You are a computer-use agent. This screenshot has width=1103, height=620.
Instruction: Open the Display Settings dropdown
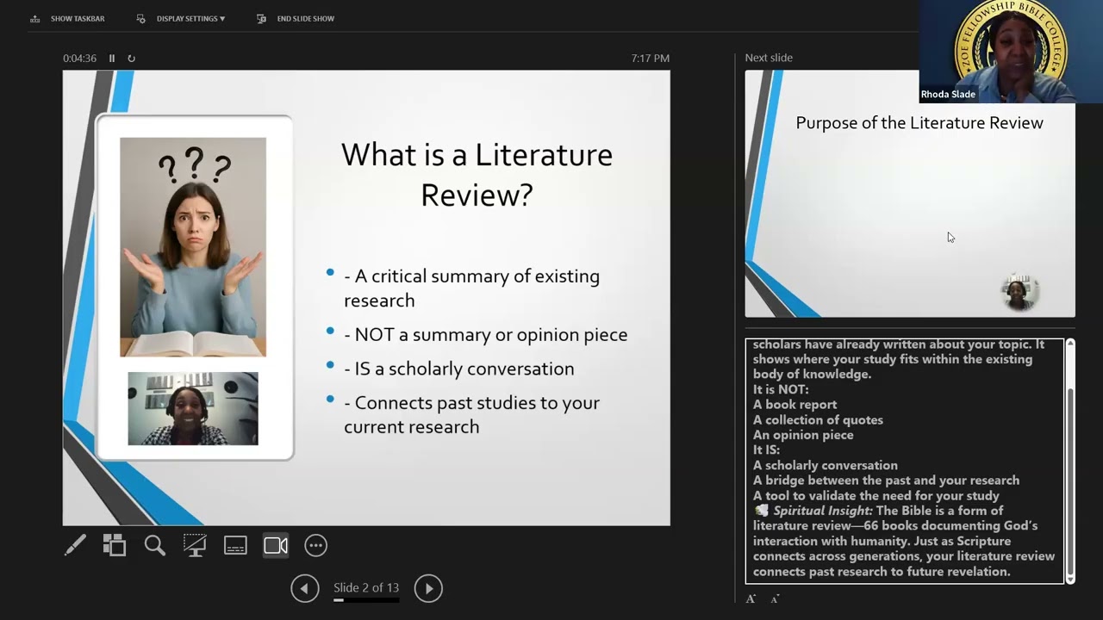coord(181,18)
